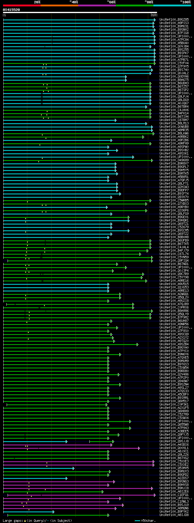Select the UniRef100_Q0VJB4 label
Image resolution: width=194 pixels, height=523 pixels.
tap(174, 46)
